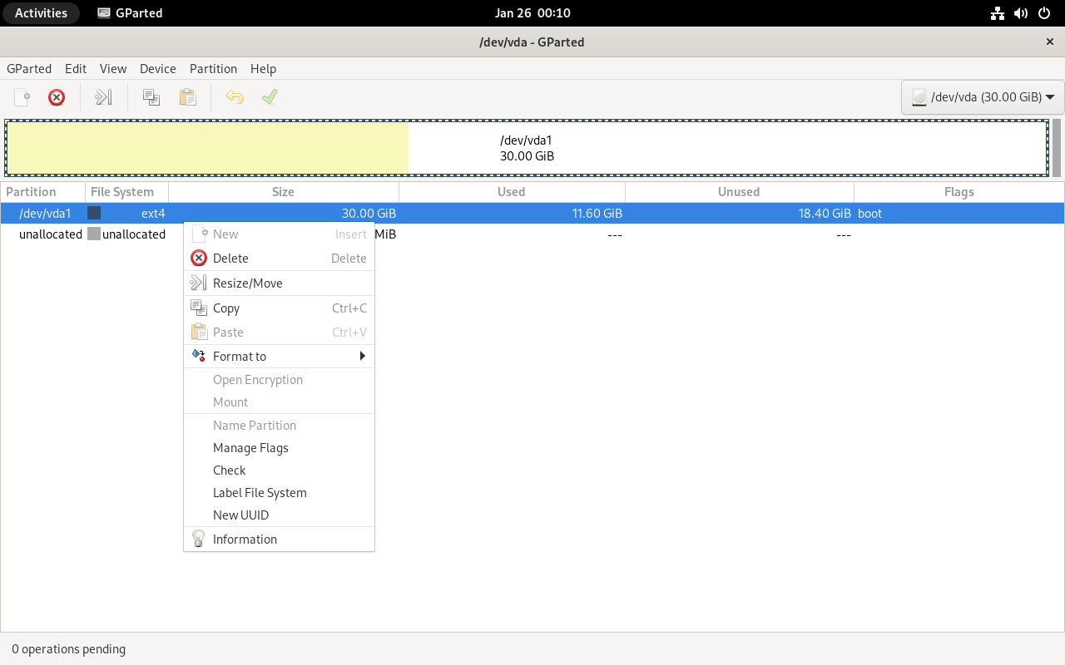Screen dimensions: 1065x665
Task: Click the Copy partition toolbar icon
Action: [151, 97]
